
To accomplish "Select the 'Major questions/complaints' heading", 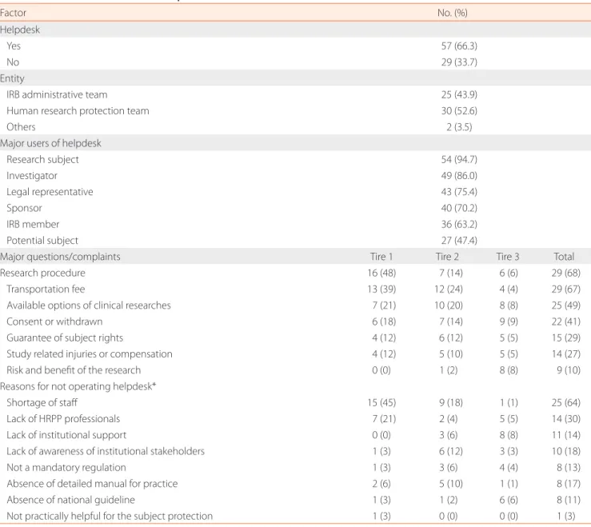I will (60, 257).
